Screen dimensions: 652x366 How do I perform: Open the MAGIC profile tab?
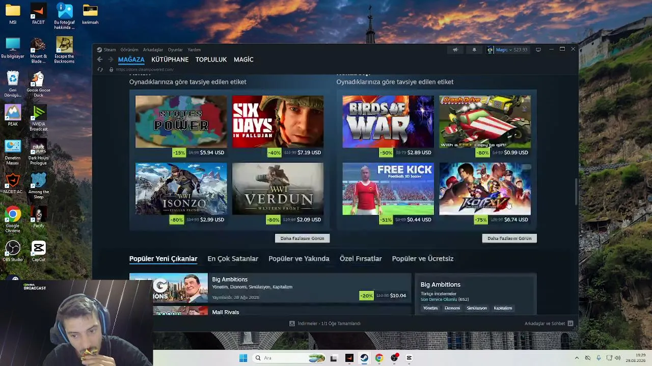(243, 59)
